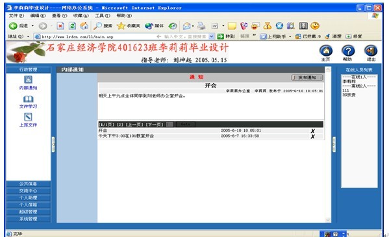This screenshot has height=237, width=389.
Task: Open the 开会 notice in the list
Action: [103, 131]
